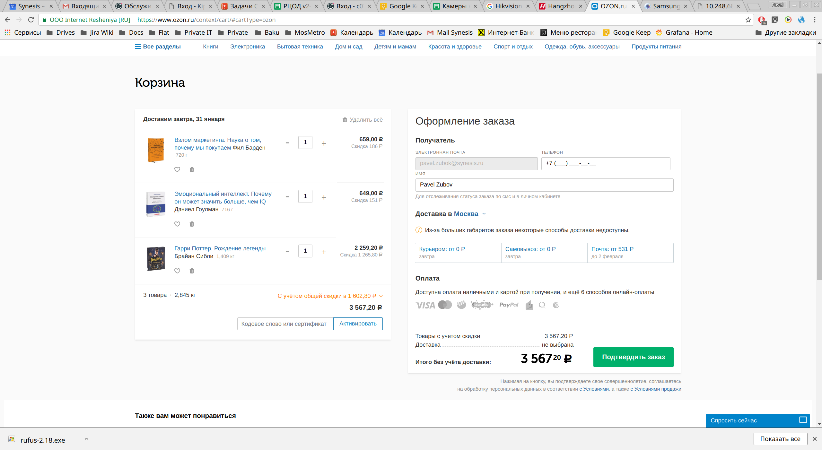This screenshot has width=822, height=450.
Task: Select Почта delivery option
Action: pyautogui.click(x=630, y=253)
